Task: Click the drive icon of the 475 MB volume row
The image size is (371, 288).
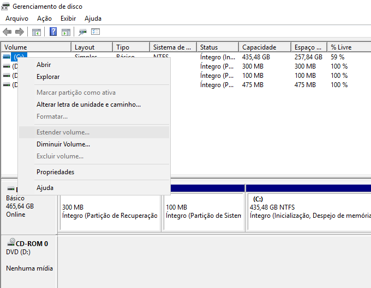Action: (x=7, y=85)
